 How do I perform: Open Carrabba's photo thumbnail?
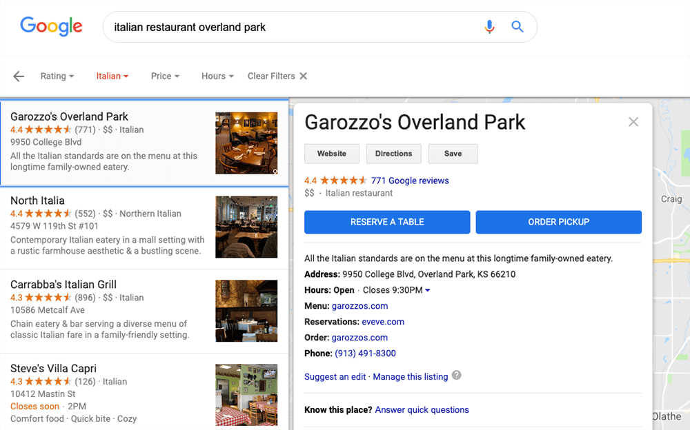point(246,311)
